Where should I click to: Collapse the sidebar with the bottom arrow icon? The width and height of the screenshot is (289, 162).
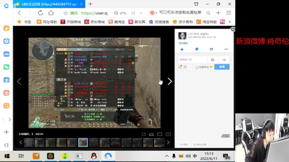tap(6, 145)
